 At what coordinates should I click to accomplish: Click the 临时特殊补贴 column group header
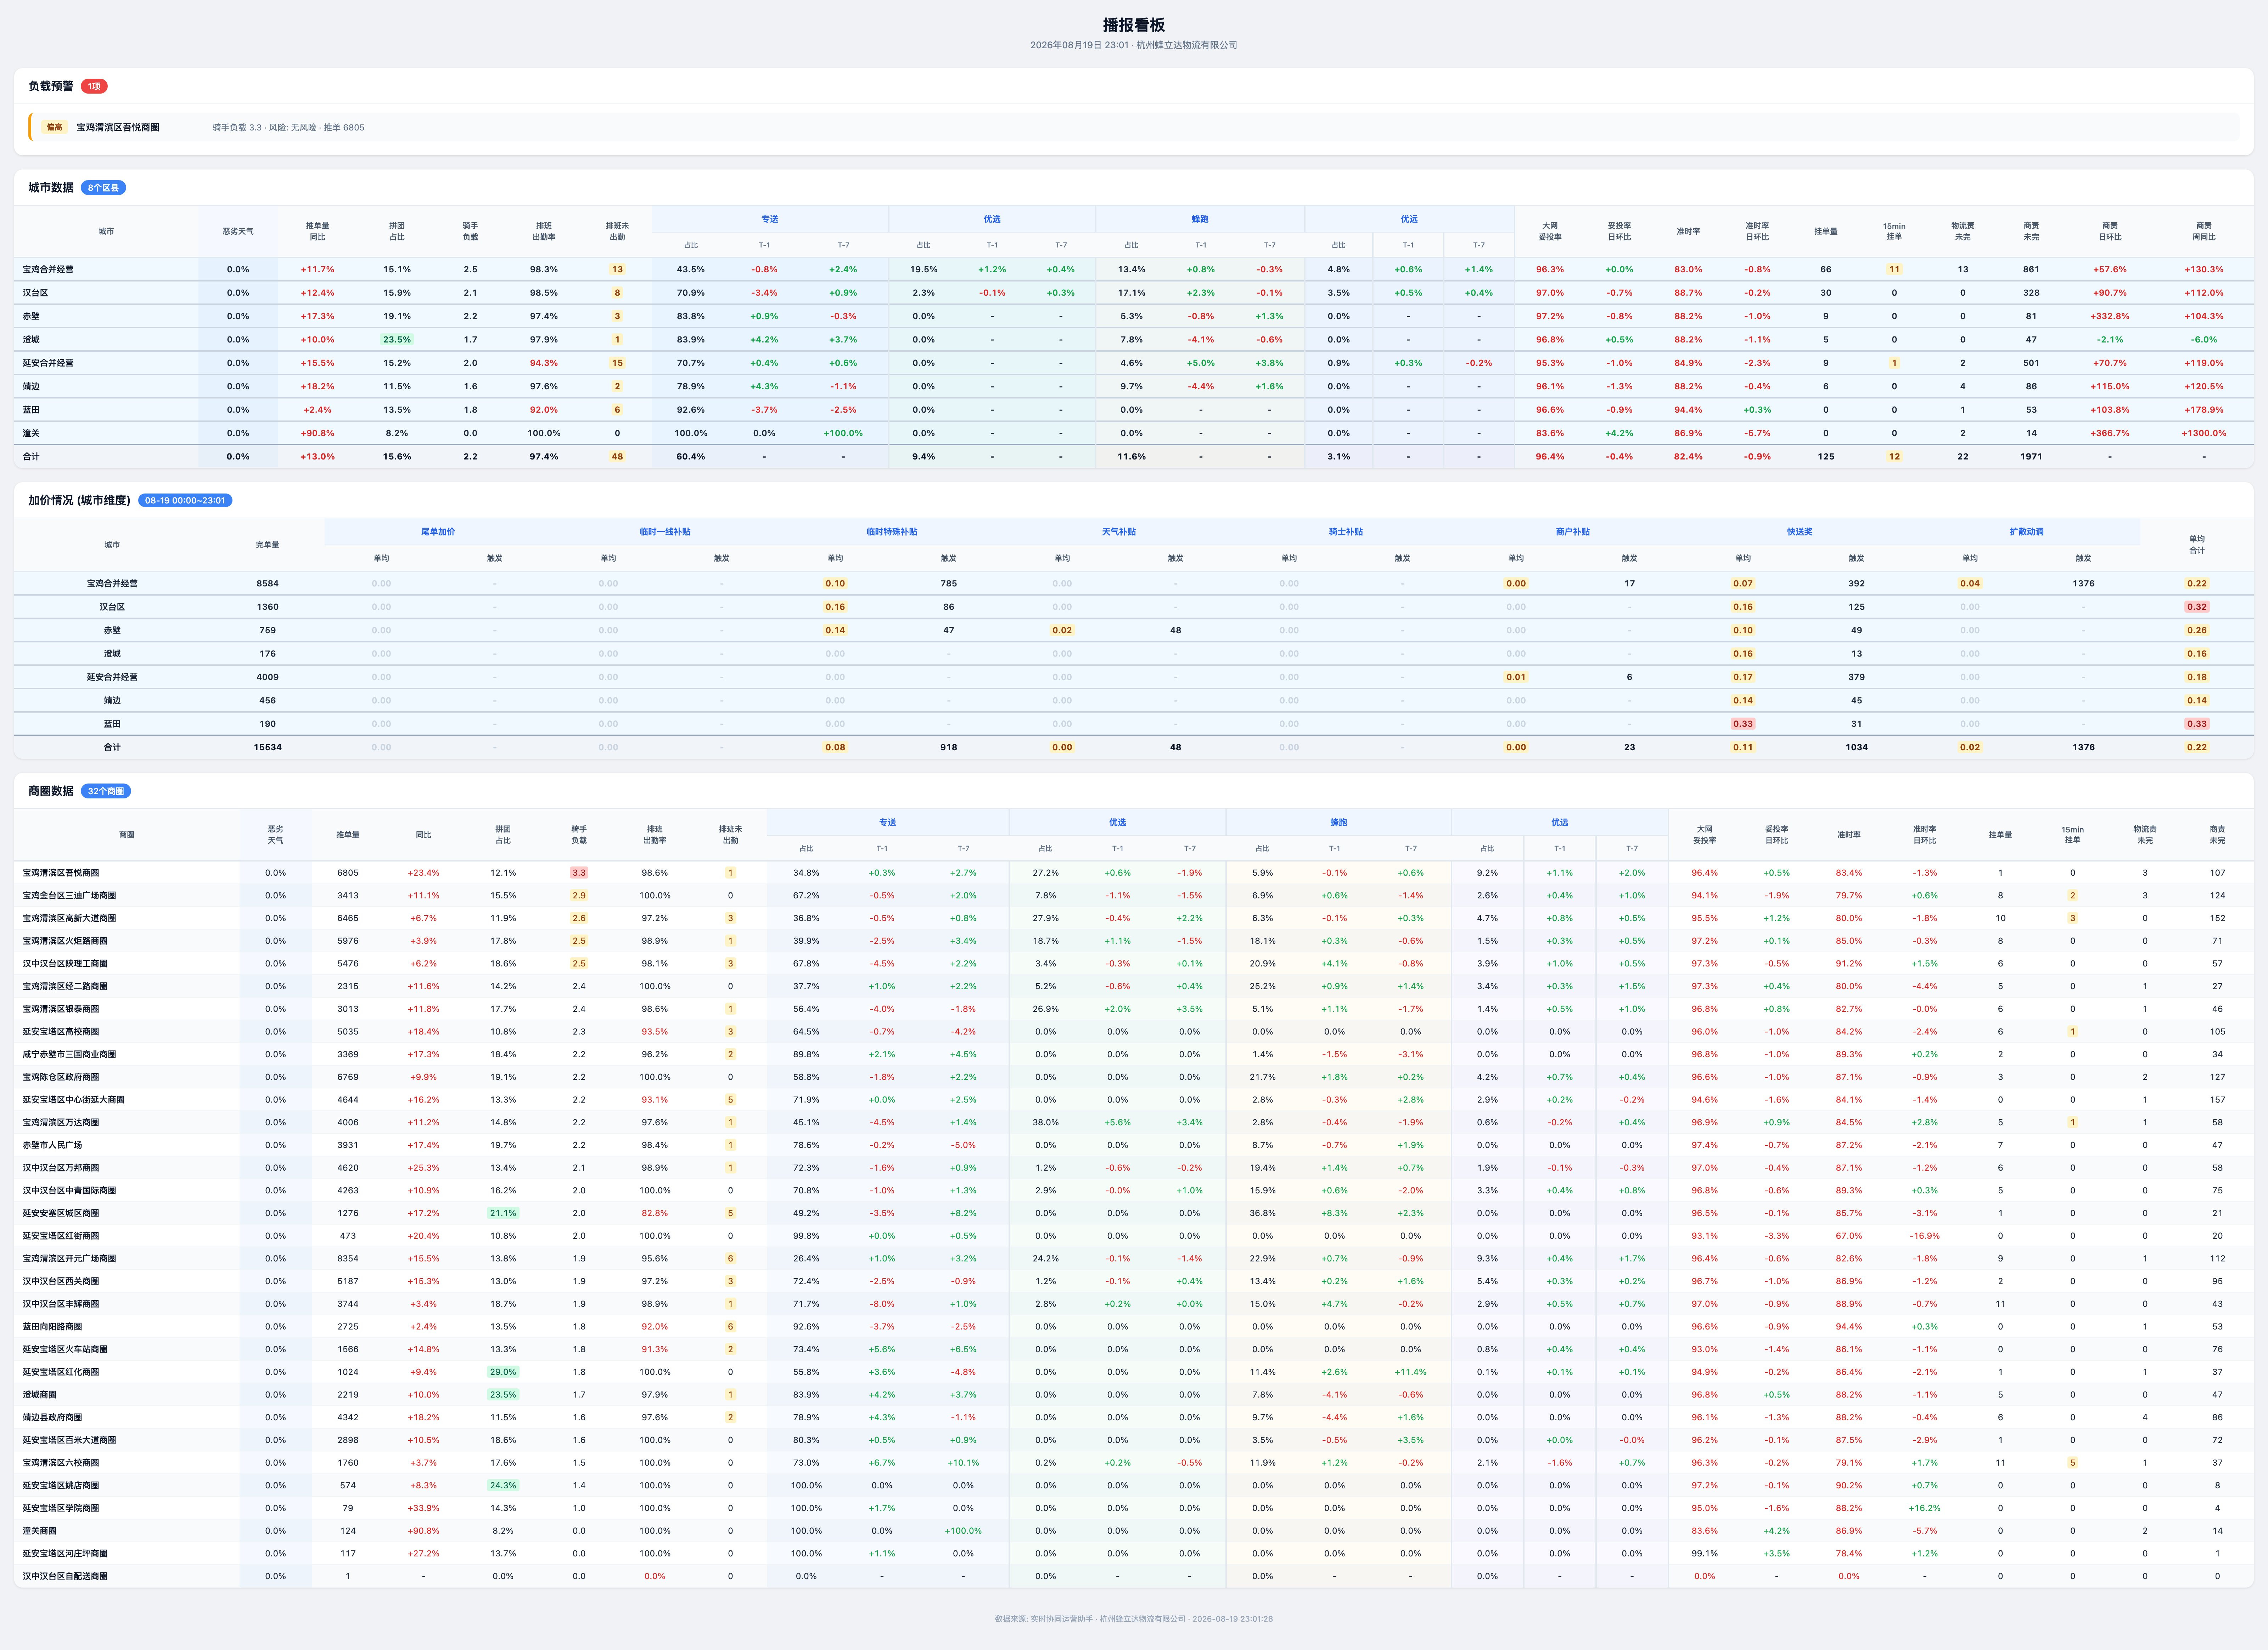pyautogui.click(x=892, y=531)
